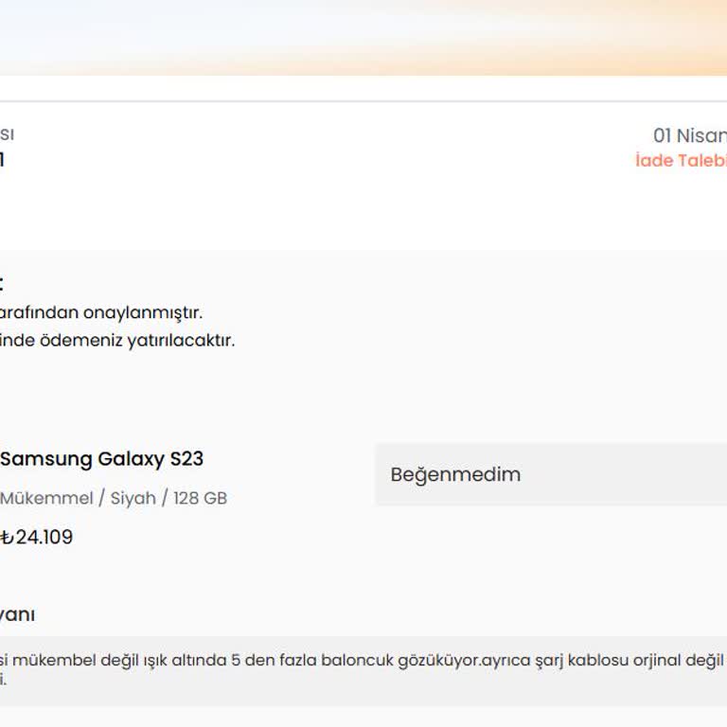Click the Samsung Galaxy S23 product title

tap(101, 459)
